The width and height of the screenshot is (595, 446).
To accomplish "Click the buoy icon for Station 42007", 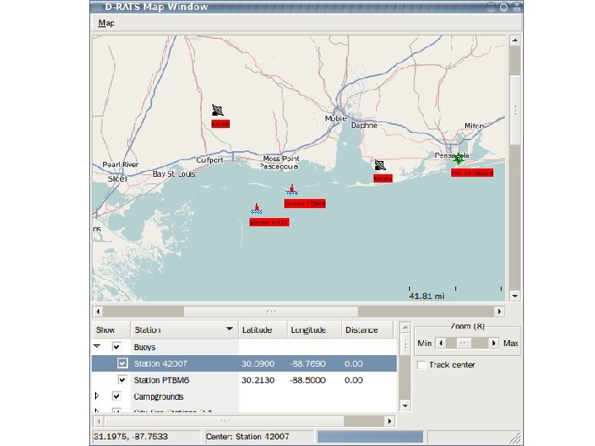I will (x=256, y=209).
